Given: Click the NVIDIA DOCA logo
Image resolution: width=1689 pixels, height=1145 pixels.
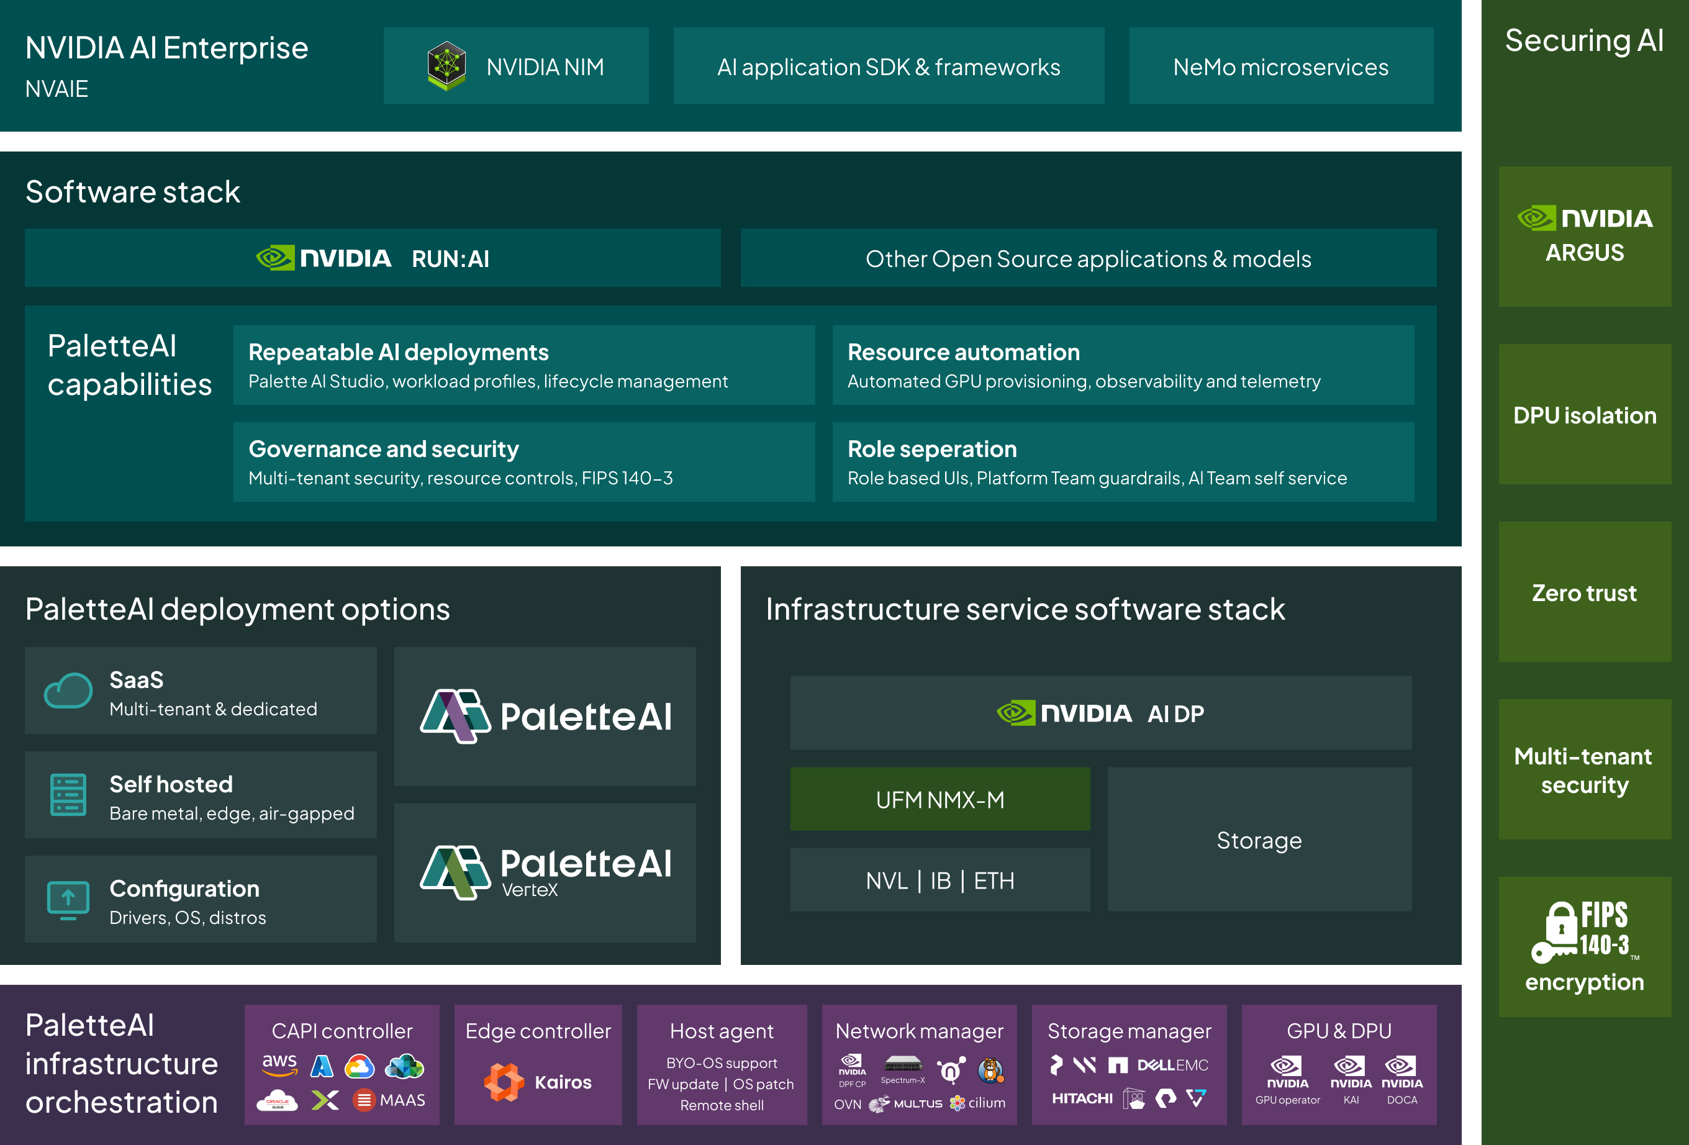Looking at the screenshot, I should point(1401,1072).
